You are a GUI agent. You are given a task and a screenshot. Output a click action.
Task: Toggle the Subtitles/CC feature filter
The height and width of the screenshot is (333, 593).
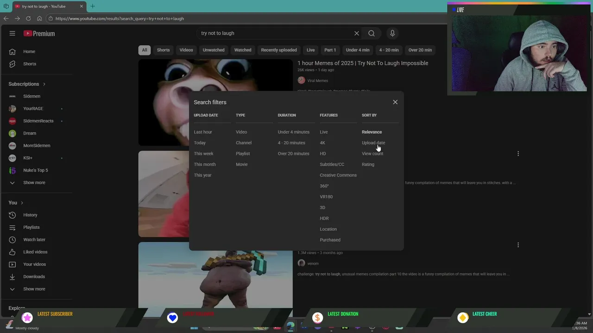[332, 165]
